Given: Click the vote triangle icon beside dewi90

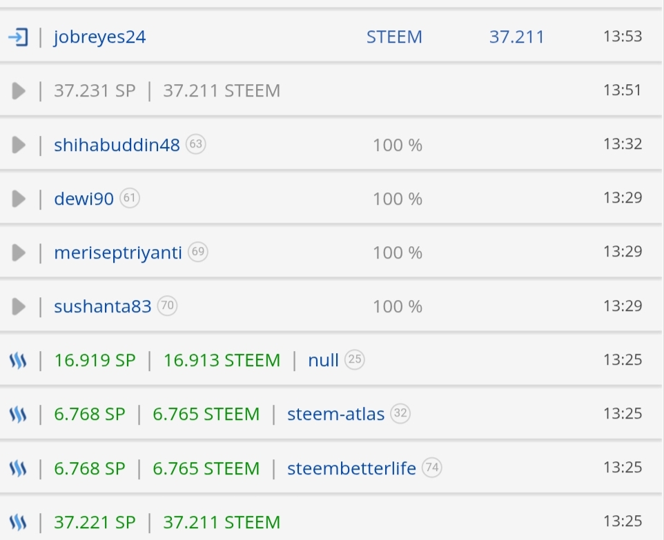Looking at the screenshot, I should click(19, 199).
